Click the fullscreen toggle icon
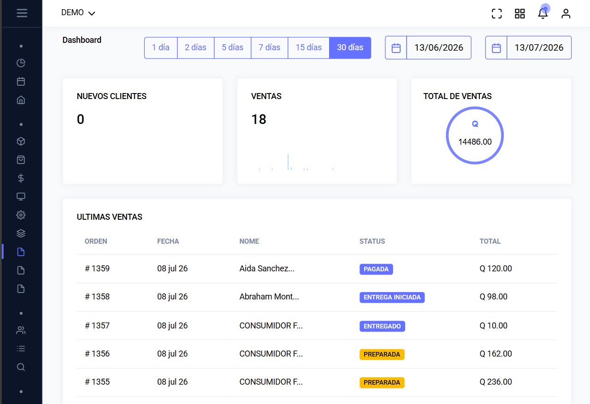 (x=496, y=13)
